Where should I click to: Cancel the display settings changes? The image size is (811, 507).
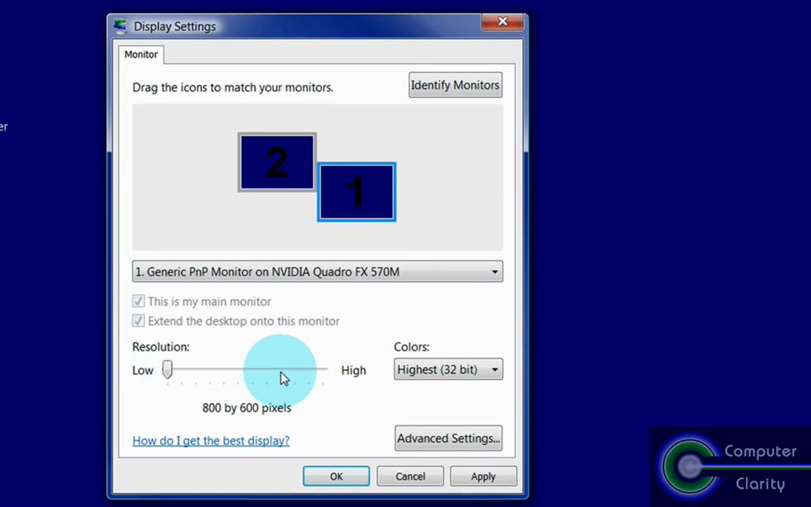click(x=410, y=476)
